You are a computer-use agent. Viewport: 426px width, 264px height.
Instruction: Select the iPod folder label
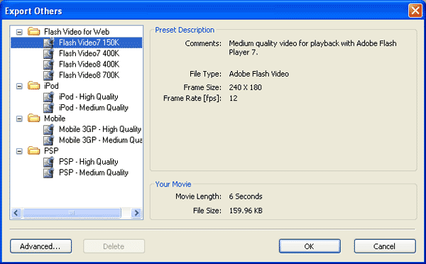pos(51,86)
